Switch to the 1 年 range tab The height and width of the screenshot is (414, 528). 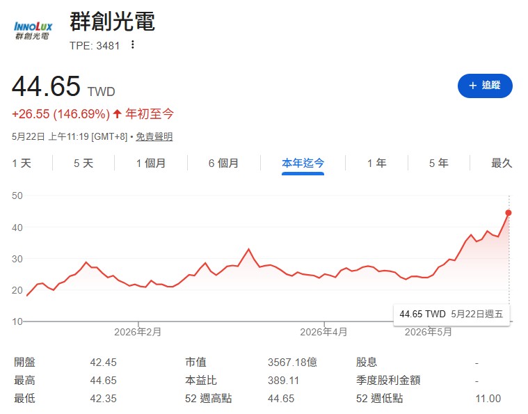[x=377, y=164]
